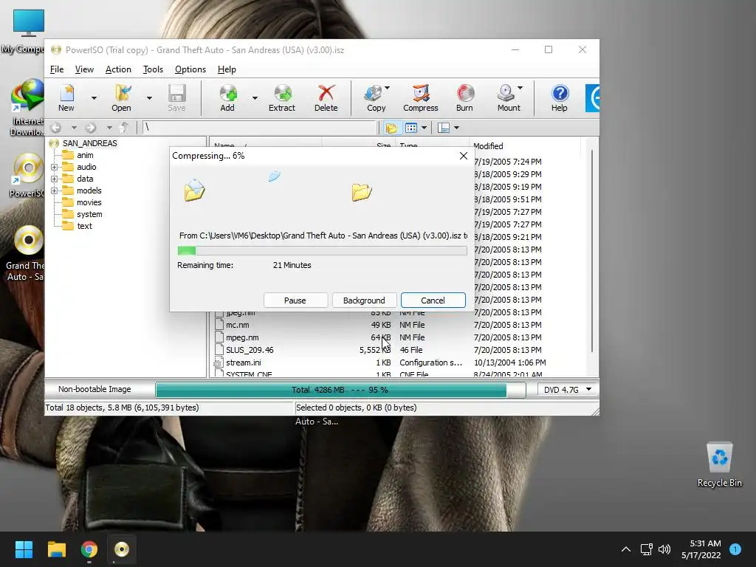Show hidden tray icons chevron
Screen dimensions: 756x567
pyautogui.click(x=626, y=549)
